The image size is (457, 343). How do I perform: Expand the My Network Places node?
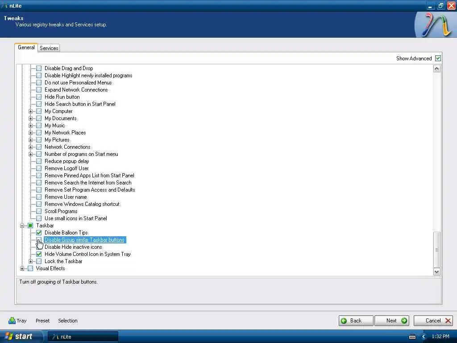click(x=30, y=133)
